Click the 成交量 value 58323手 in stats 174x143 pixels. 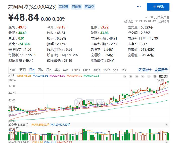pos(147,27)
